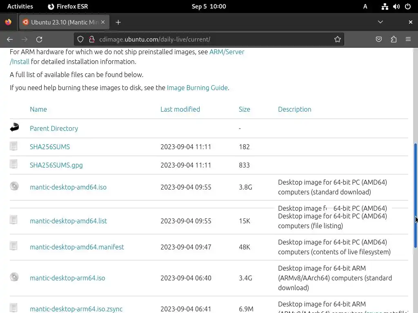Click the keyboard input indicator A
The image size is (418, 313).
point(365,7)
